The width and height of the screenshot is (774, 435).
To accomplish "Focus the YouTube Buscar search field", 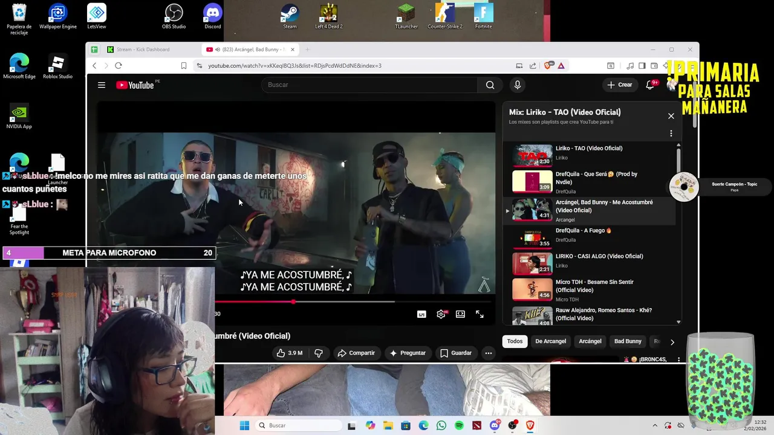I will point(370,85).
